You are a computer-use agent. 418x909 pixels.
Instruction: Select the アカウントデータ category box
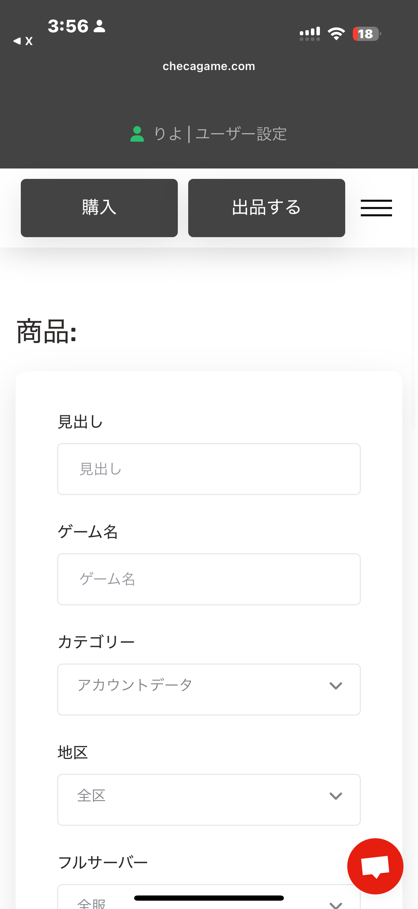pos(198,689)
